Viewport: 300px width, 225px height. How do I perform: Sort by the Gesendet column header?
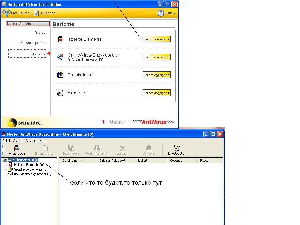182,161
